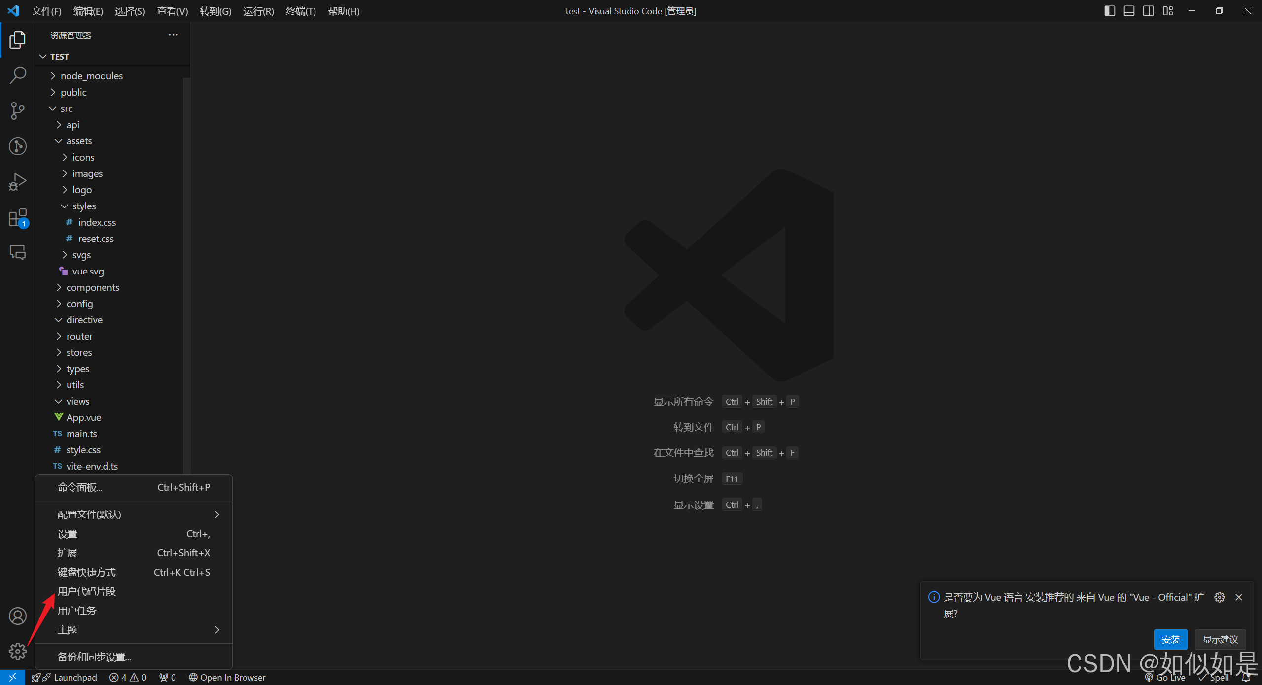Screen dimensions: 1262x685
Task: Expand the components folder
Action: click(x=93, y=287)
